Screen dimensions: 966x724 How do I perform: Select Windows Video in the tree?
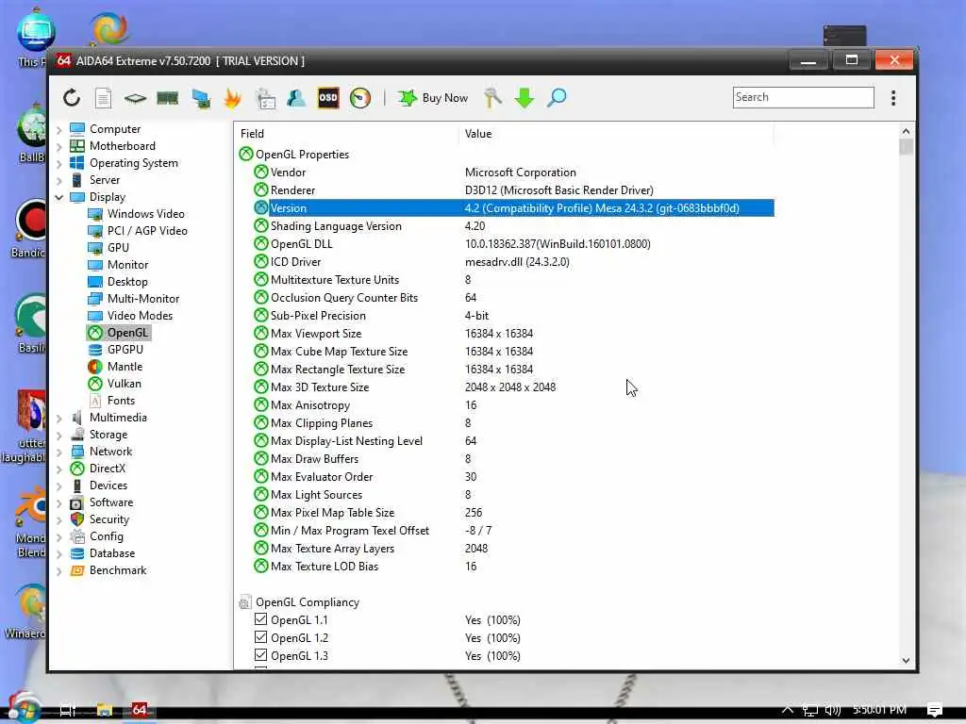click(x=136, y=214)
